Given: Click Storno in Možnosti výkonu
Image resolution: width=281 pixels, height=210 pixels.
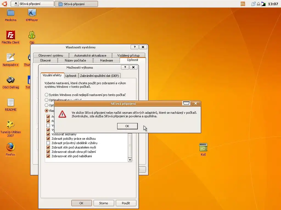Looking at the screenshot, I should click(x=103, y=203).
